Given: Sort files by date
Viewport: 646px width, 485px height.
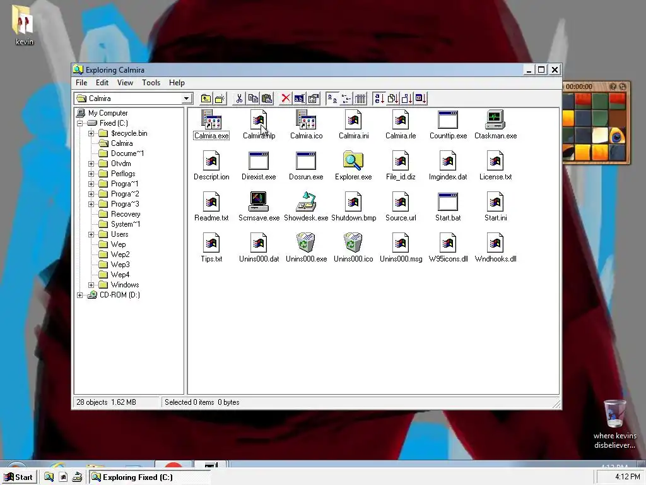Looking at the screenshot, I should click(421, 99).
